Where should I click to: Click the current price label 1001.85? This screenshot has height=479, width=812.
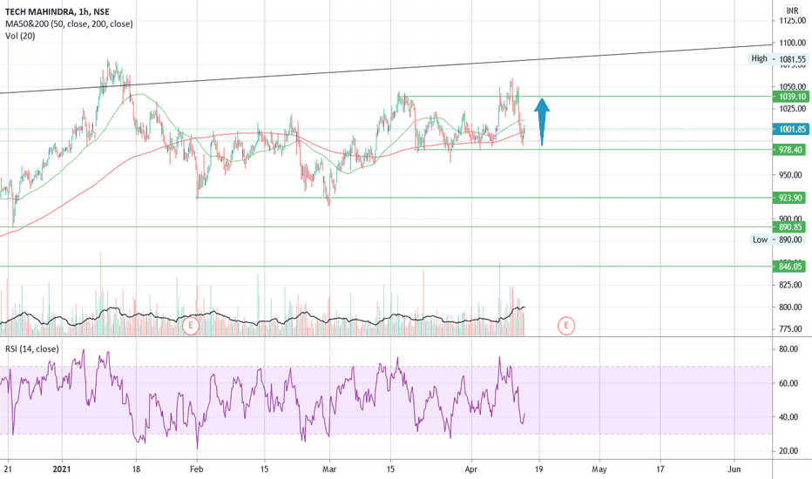click(791, 130)
